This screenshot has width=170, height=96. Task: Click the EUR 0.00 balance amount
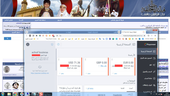128,63
